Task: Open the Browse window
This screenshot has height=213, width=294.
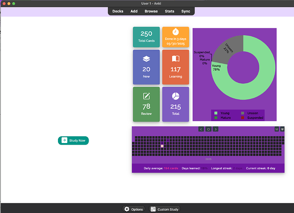Action: 151,11
